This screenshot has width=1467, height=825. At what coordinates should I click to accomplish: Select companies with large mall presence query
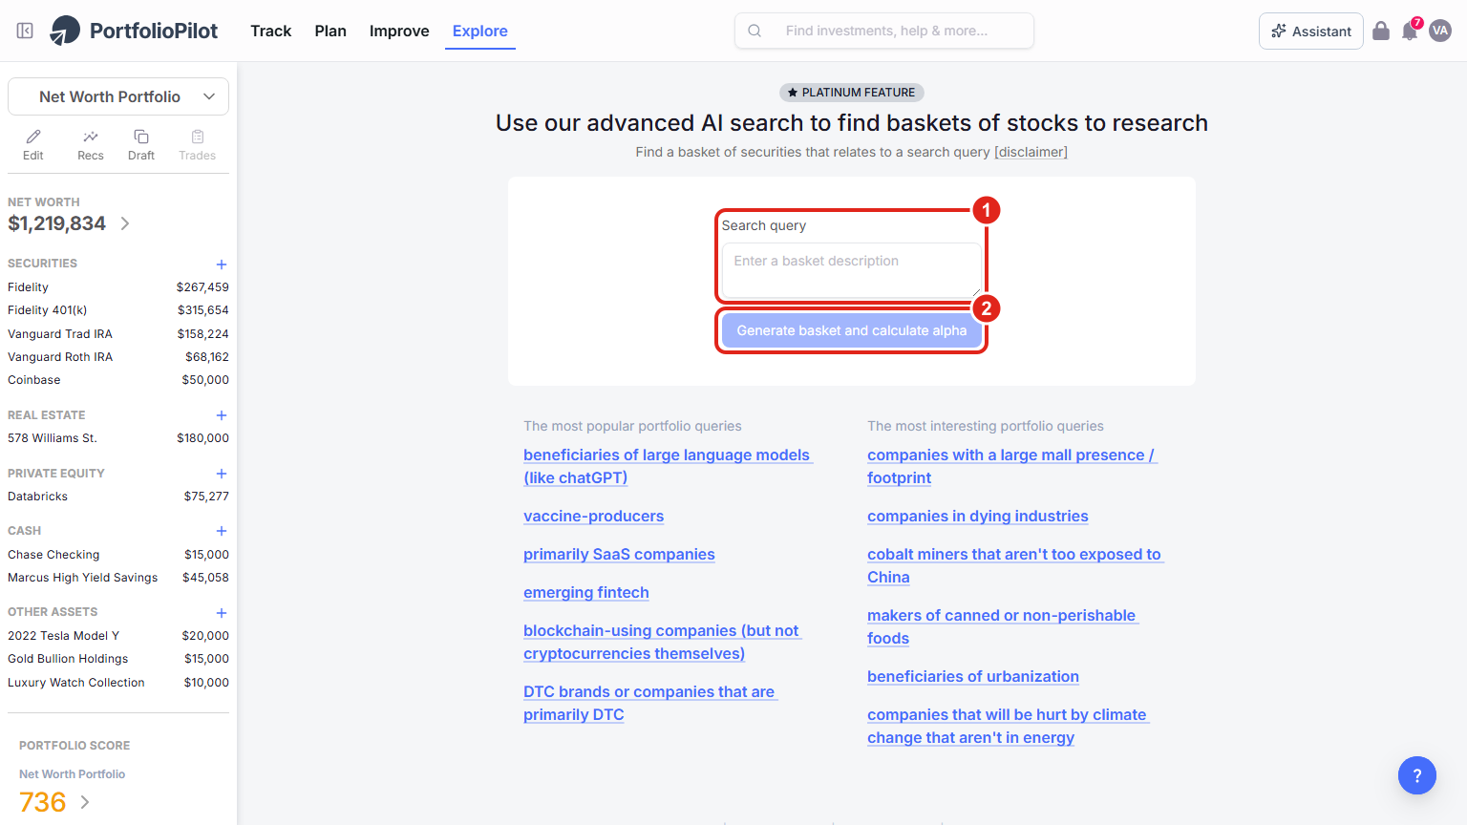point(1011,466)
